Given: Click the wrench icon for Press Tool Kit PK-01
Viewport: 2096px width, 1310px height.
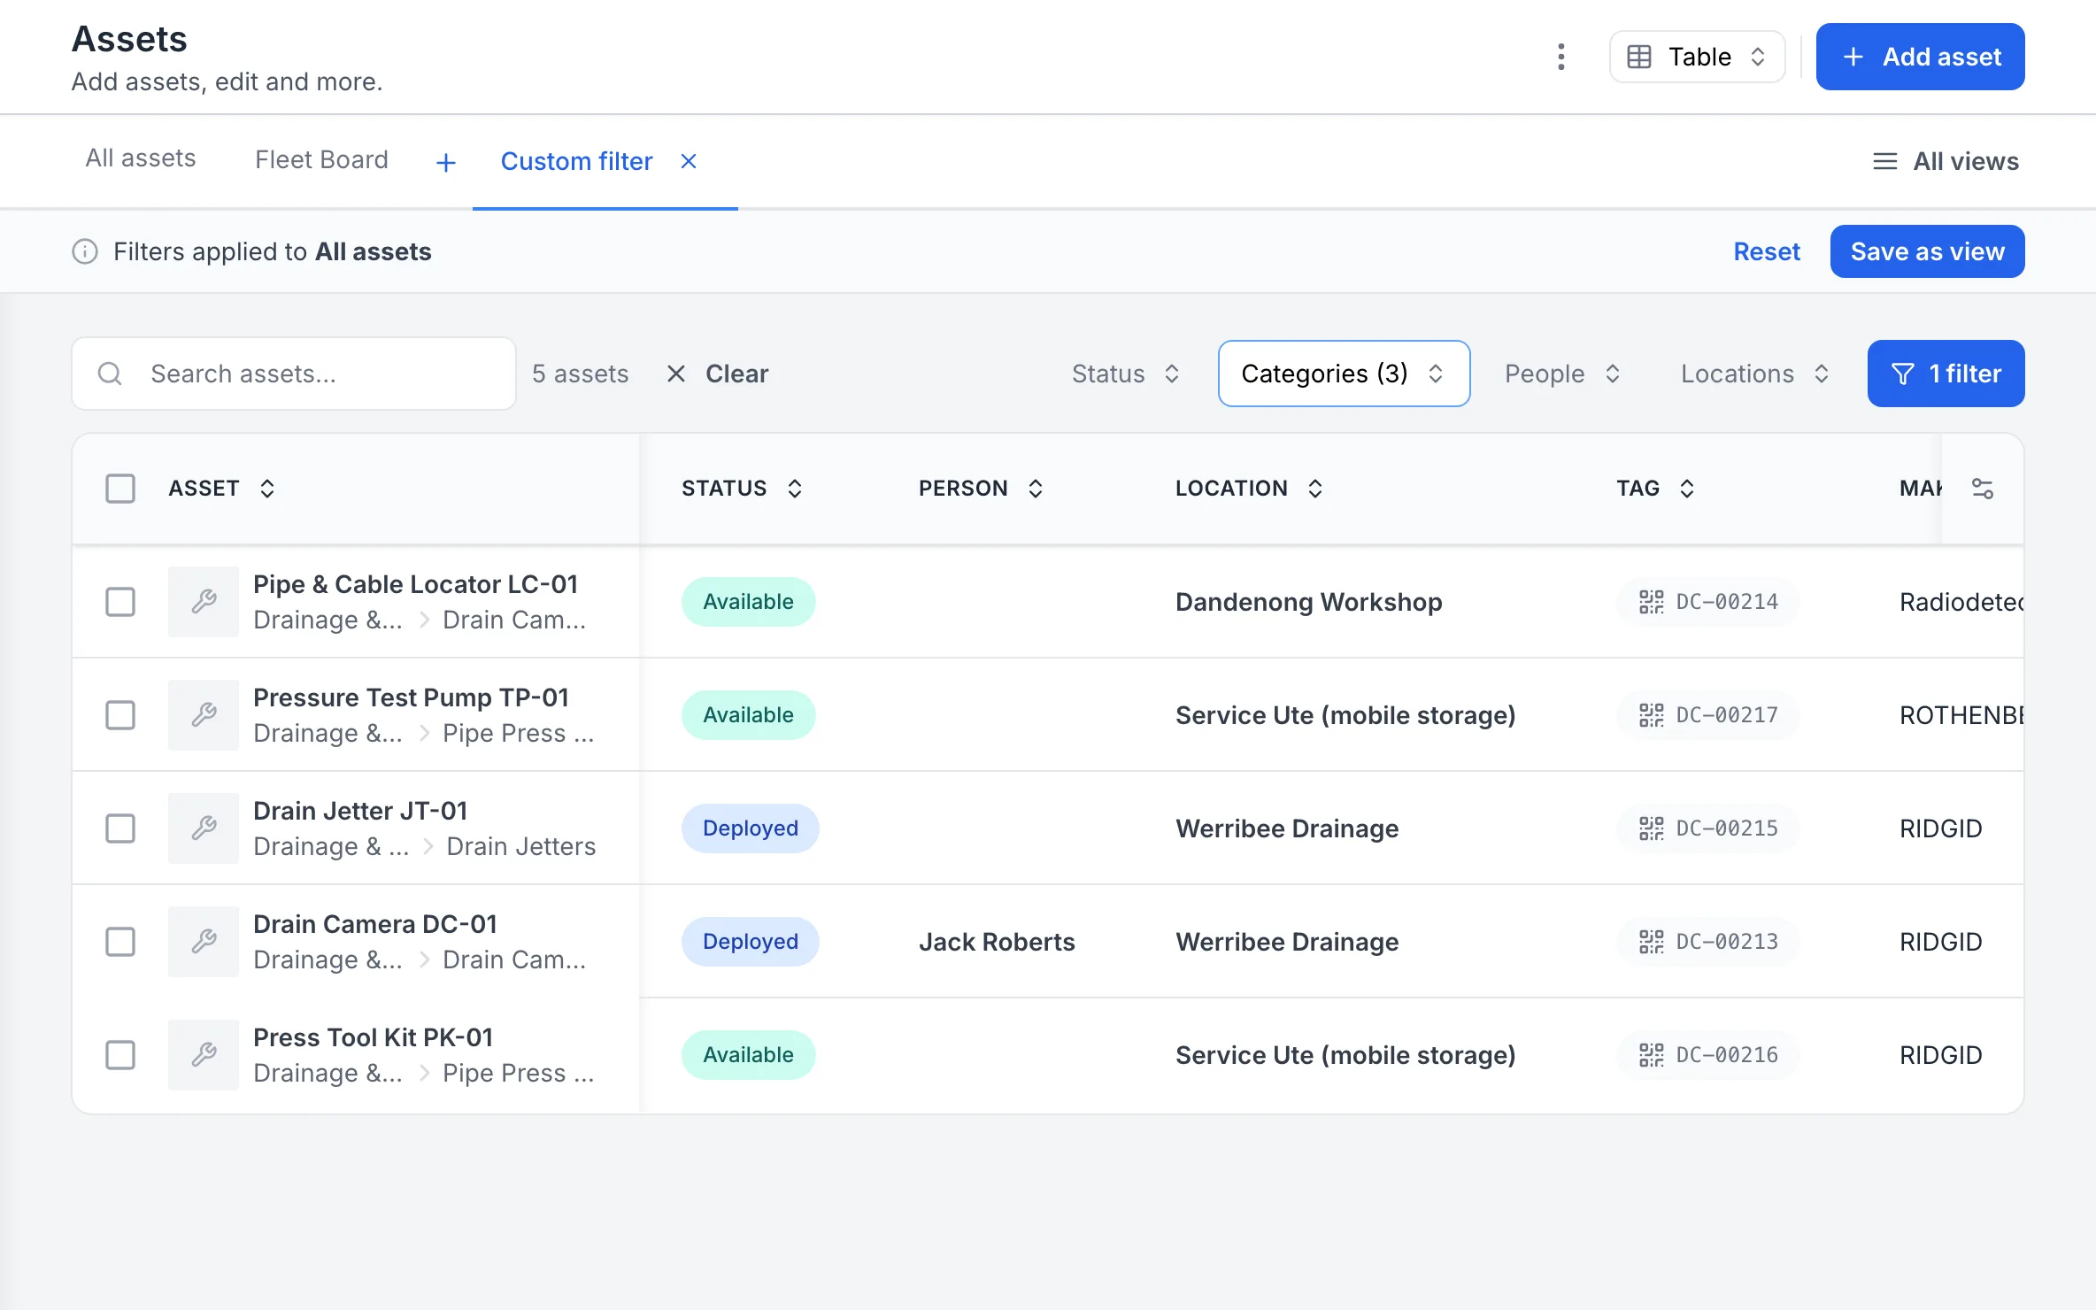Looking at the screenshot, I should click(x=204, y=1055).
